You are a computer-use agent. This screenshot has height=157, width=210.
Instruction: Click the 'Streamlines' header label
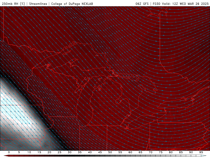(x=38, y=4)
